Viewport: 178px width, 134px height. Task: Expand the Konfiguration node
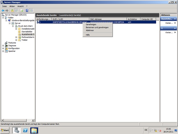(3, 49)
